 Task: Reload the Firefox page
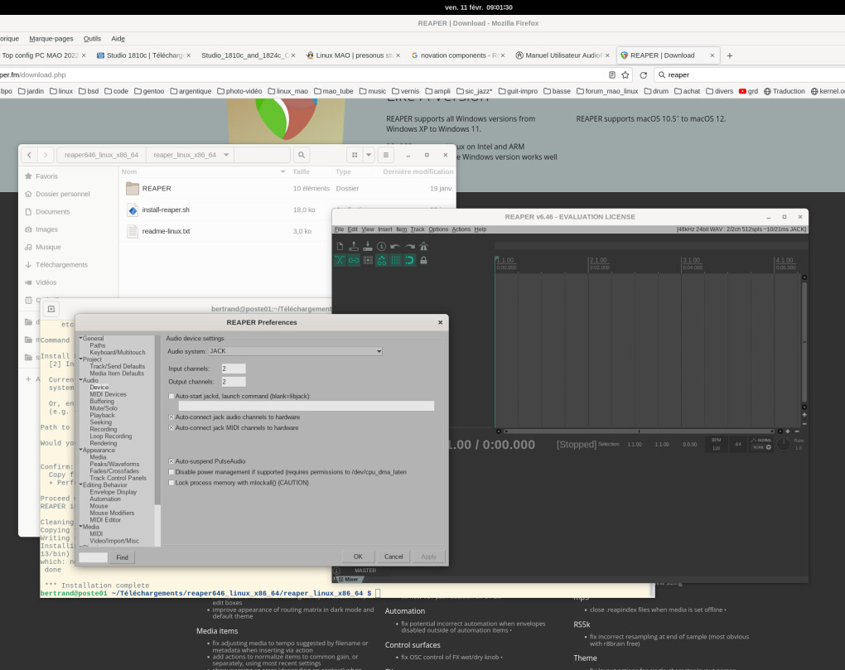click(x=644, y=75)
